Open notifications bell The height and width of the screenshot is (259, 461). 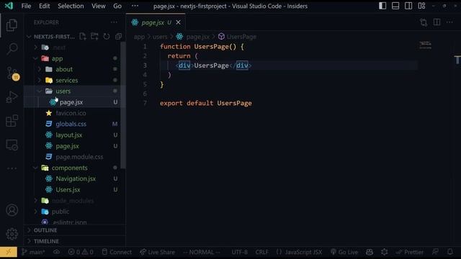pos(449,252)
